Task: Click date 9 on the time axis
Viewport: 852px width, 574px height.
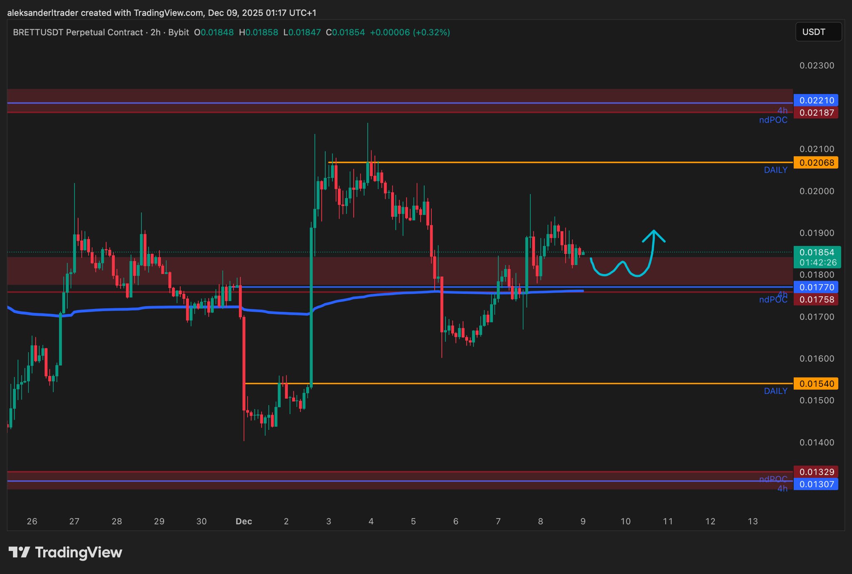Action: pyautogui.click(x=583, y=522)
